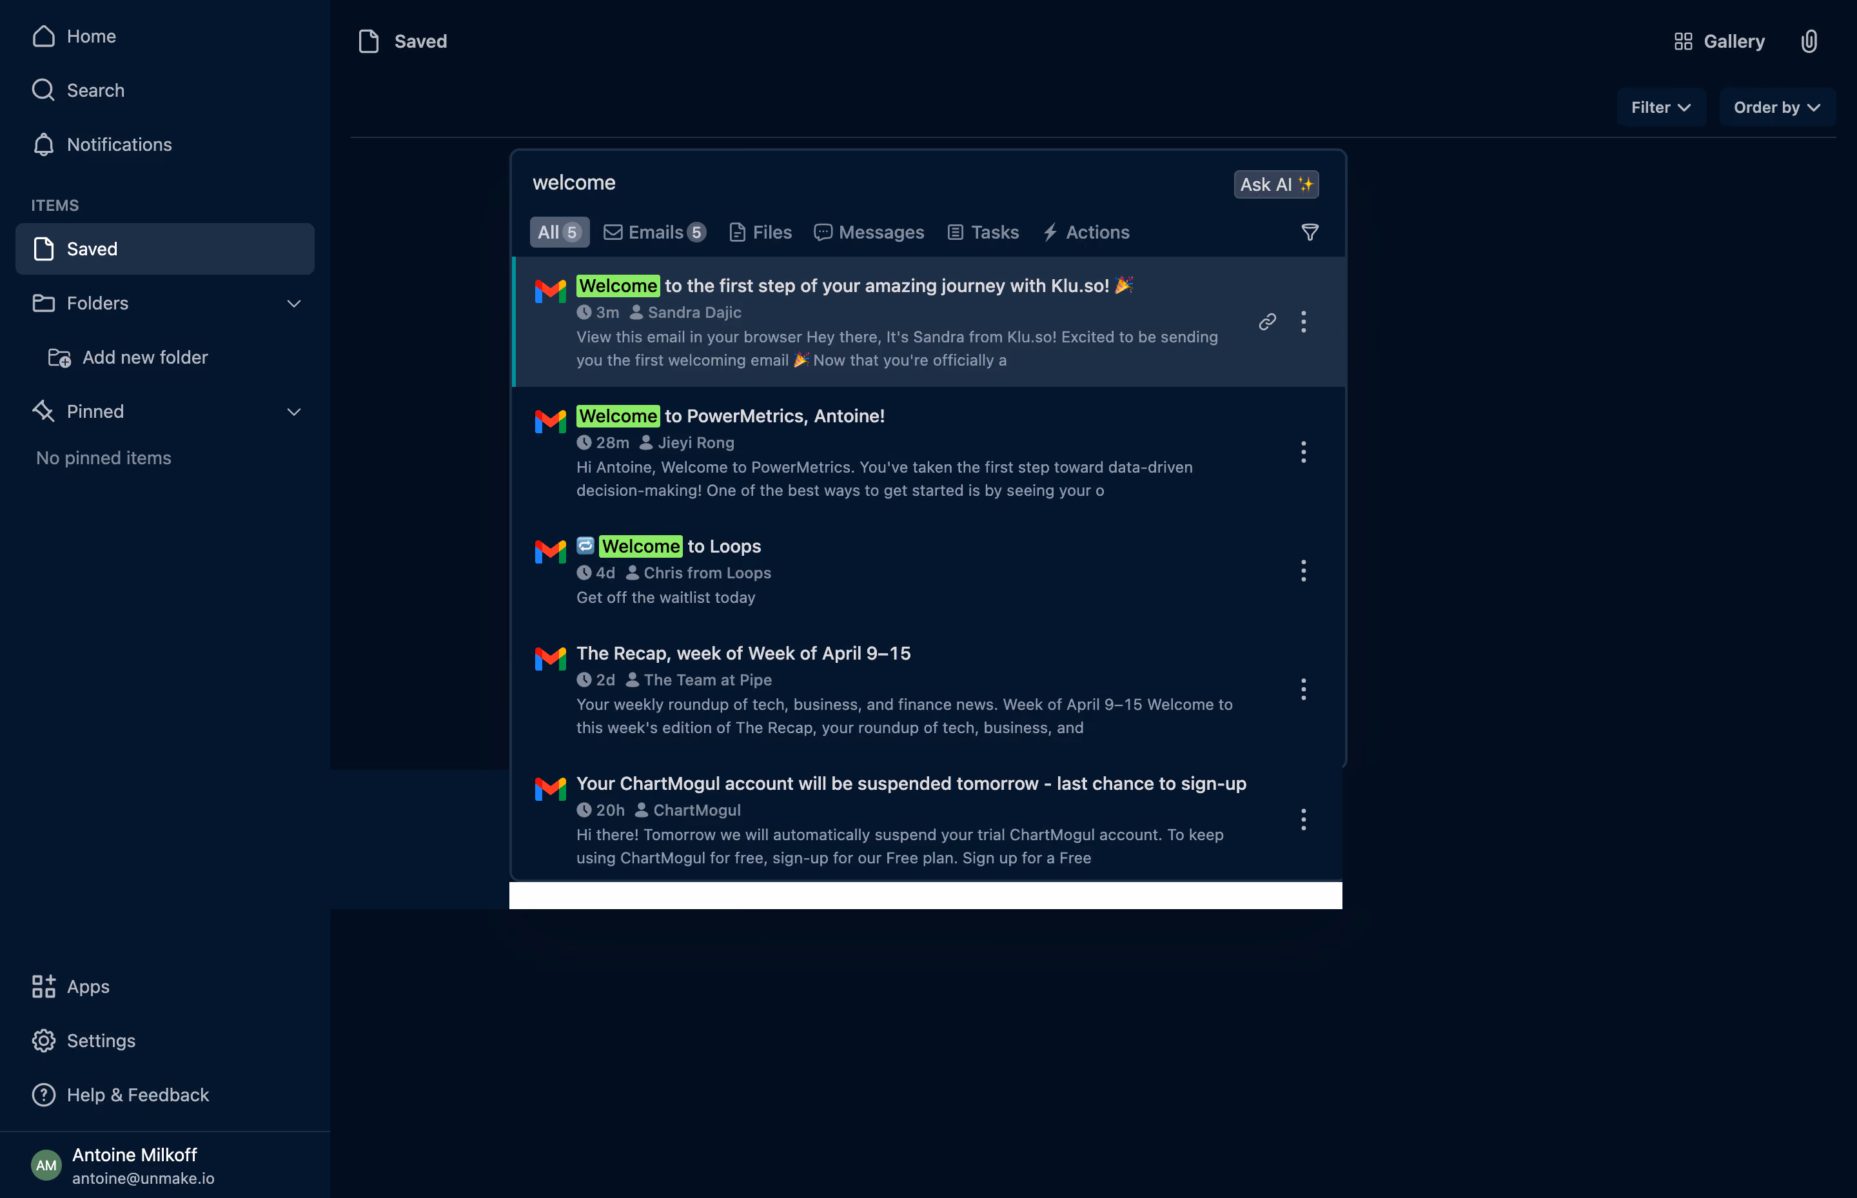Viewport: 1857px width, 1198px height.
Task: Click the Ask AI button
Action: (1276, 184)
